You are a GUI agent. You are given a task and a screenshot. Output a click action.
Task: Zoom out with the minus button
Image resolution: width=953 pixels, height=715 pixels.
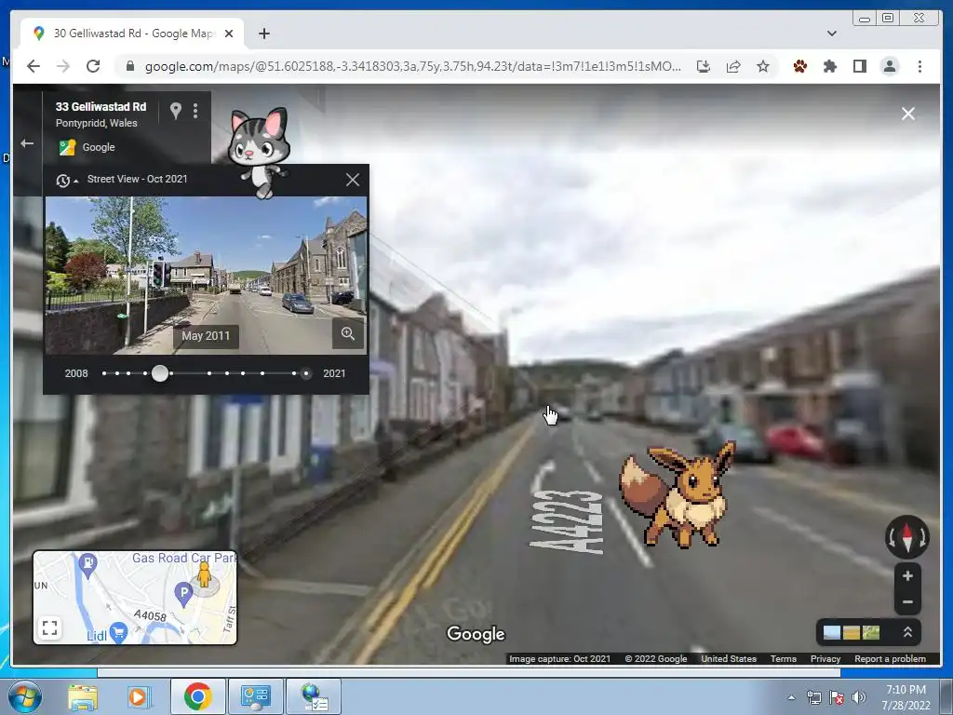tap(907, 602)
